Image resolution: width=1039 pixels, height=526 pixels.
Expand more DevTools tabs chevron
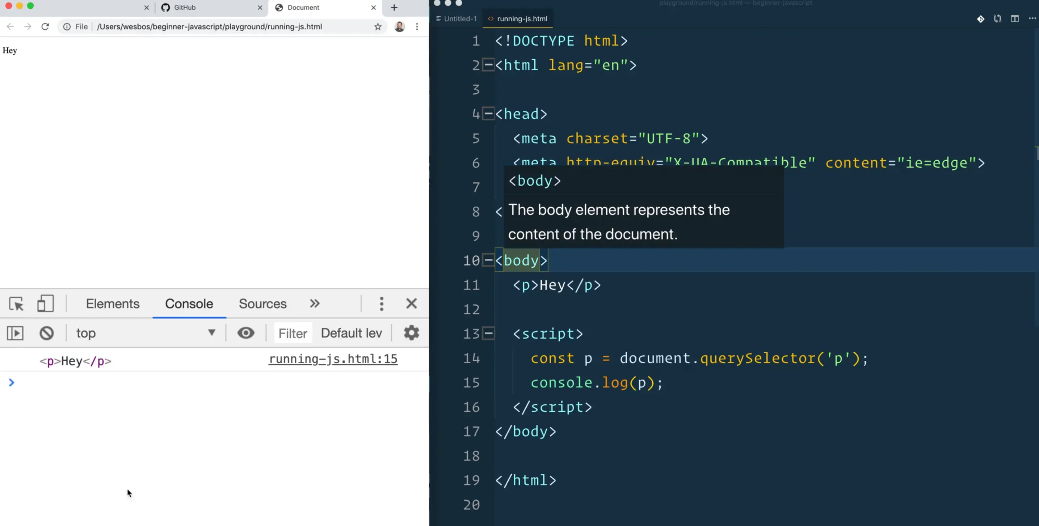315,304
